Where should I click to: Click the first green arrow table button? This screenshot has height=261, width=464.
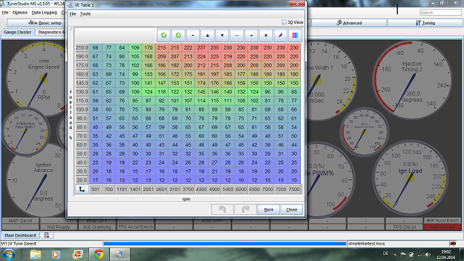[x=164, y=35]
